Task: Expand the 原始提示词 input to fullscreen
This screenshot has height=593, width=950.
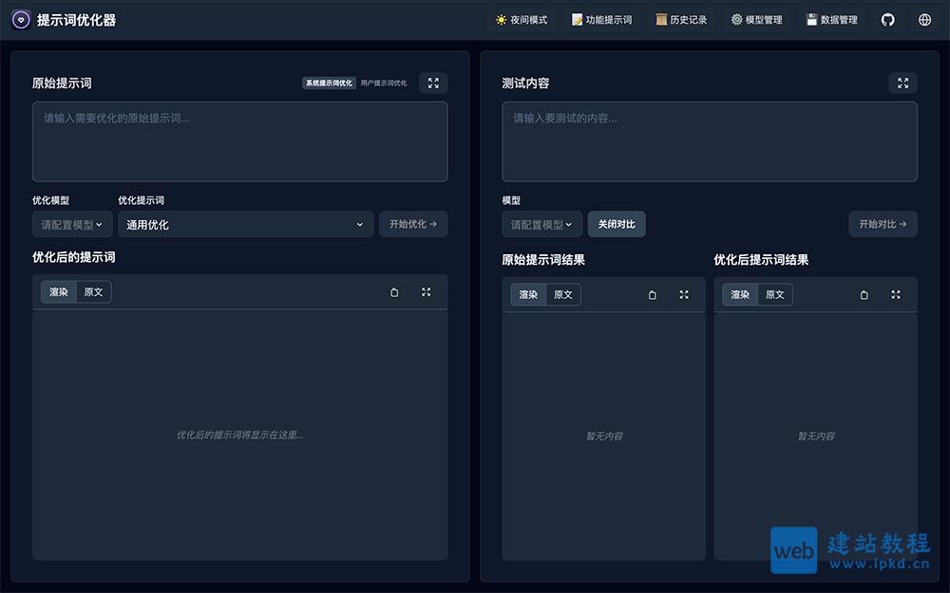Action: coord(433,83)
